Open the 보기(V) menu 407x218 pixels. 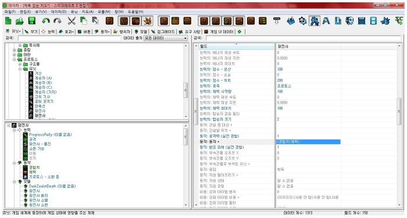click(41, 12)
